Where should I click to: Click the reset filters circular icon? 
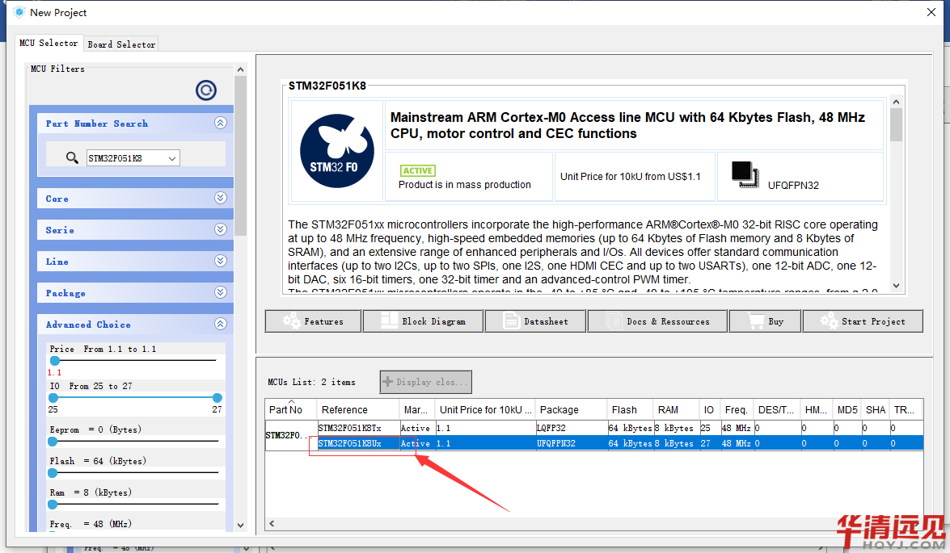(x=206, y=90)
